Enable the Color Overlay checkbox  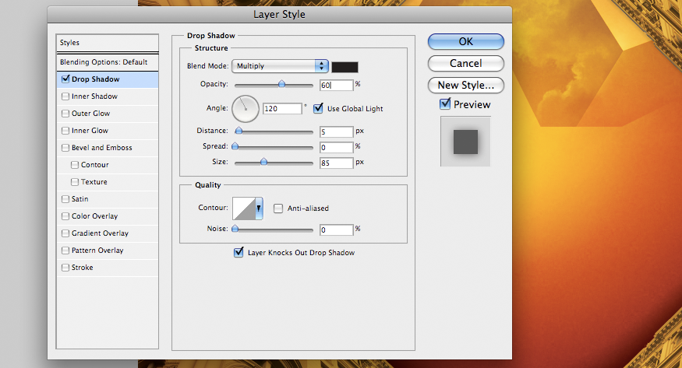(65, 216)
